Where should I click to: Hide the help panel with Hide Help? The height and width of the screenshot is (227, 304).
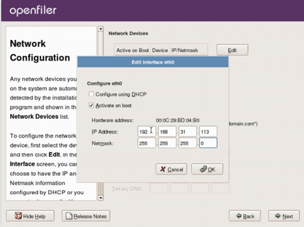point(30,216)
